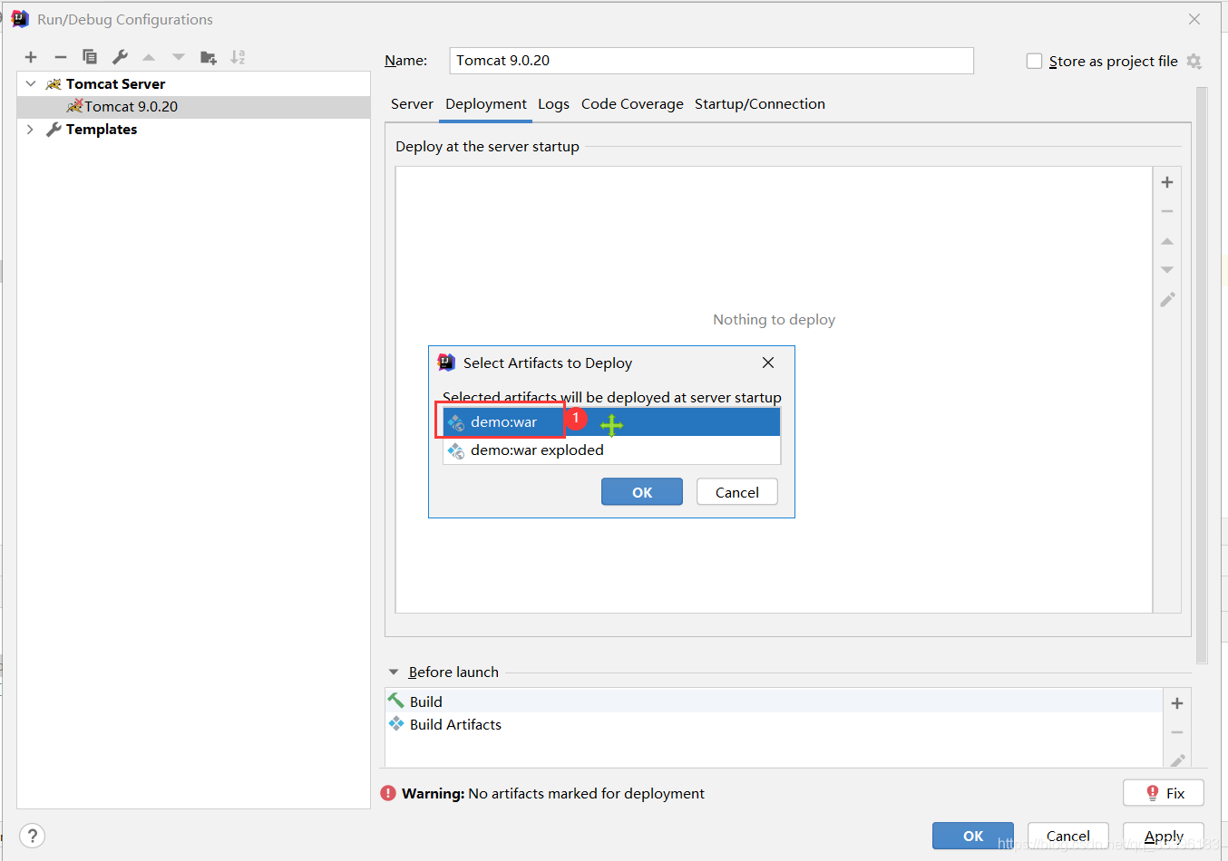1228x861 pixels.
Task: Select the Deployment tab
Action: (486, 104)
